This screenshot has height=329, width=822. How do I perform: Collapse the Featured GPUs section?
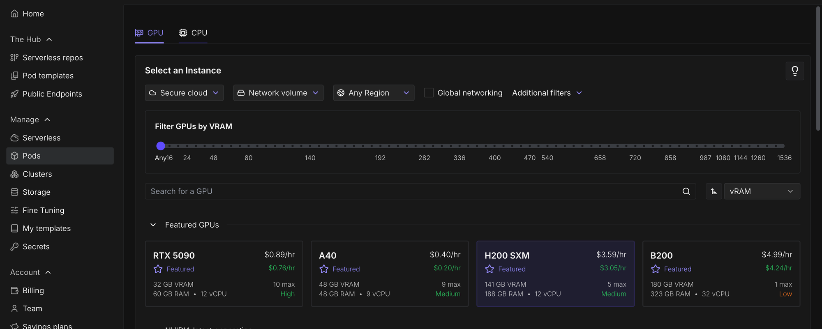coord(153,225)
